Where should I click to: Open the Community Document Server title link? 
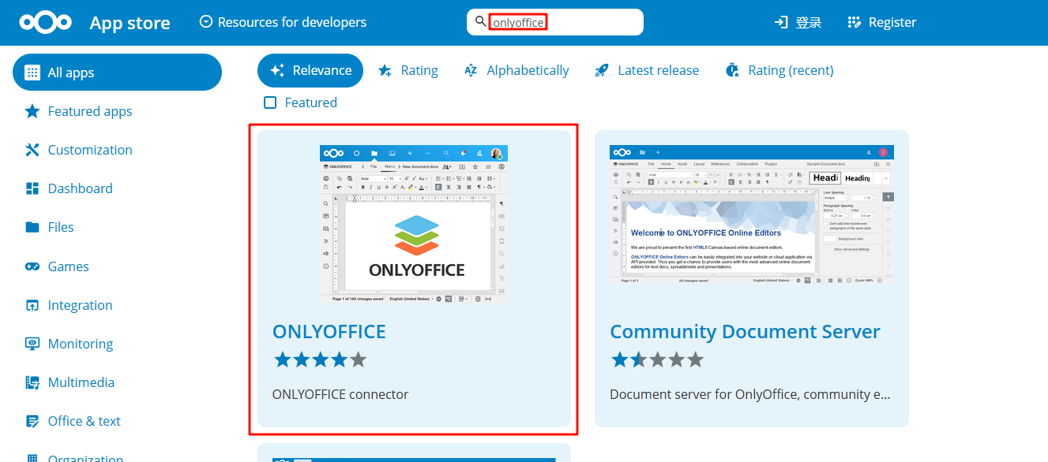pyautogui.click(x=745, y=331)
